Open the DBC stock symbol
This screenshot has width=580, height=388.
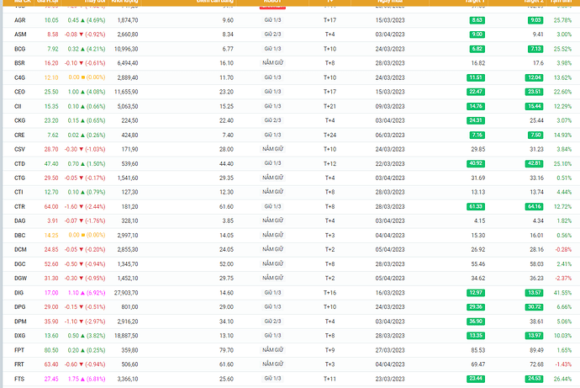tap(20, 234)
